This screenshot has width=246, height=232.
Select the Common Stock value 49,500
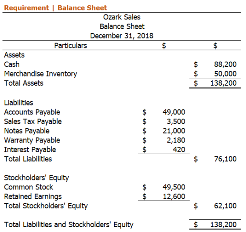tap(174, 187)
